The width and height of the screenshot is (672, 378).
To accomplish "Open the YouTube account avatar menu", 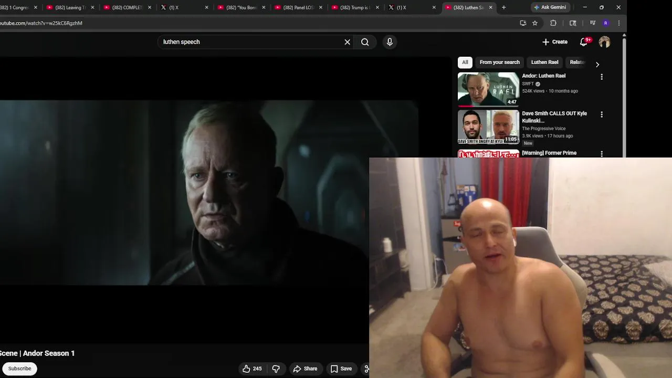I will [x=605, y=42].
